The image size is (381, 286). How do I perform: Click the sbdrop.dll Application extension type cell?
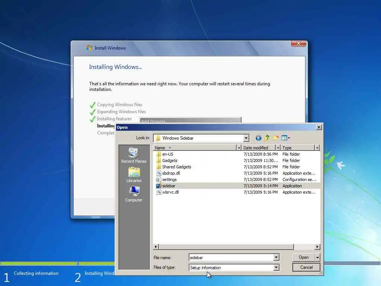click(x=299, y=173)
